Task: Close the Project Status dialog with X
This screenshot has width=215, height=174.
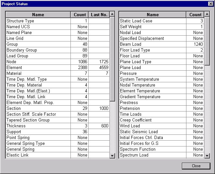Action: (x=210, y=4)
